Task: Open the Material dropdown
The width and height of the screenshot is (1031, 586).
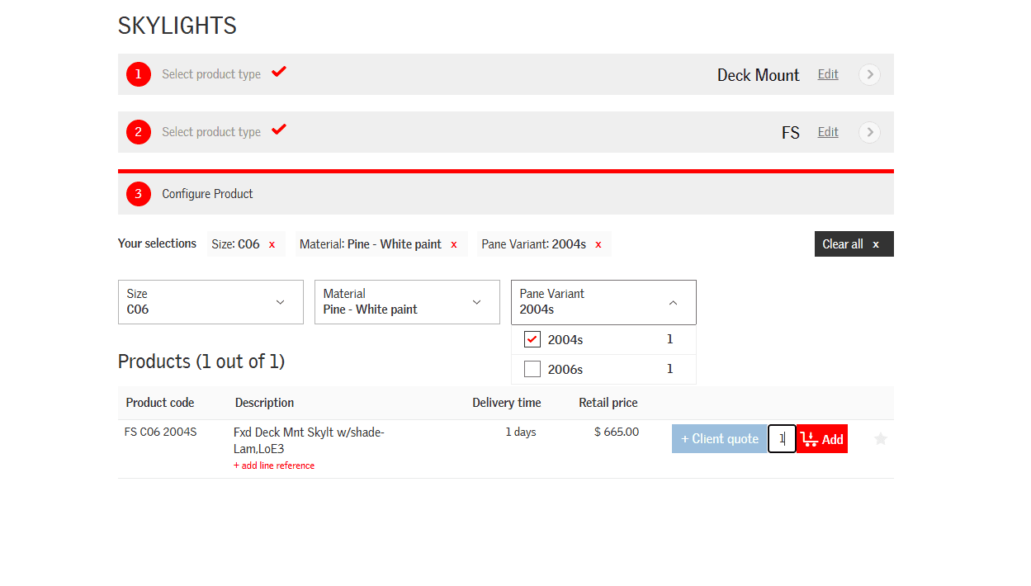Action: tap(407, 302)
